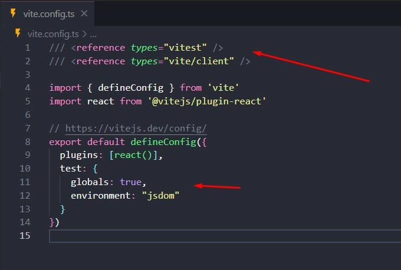The width and height of the screenshot is (401, 270).
Task: Select the vite.config.ts editor tab
Action: [48, 14]
